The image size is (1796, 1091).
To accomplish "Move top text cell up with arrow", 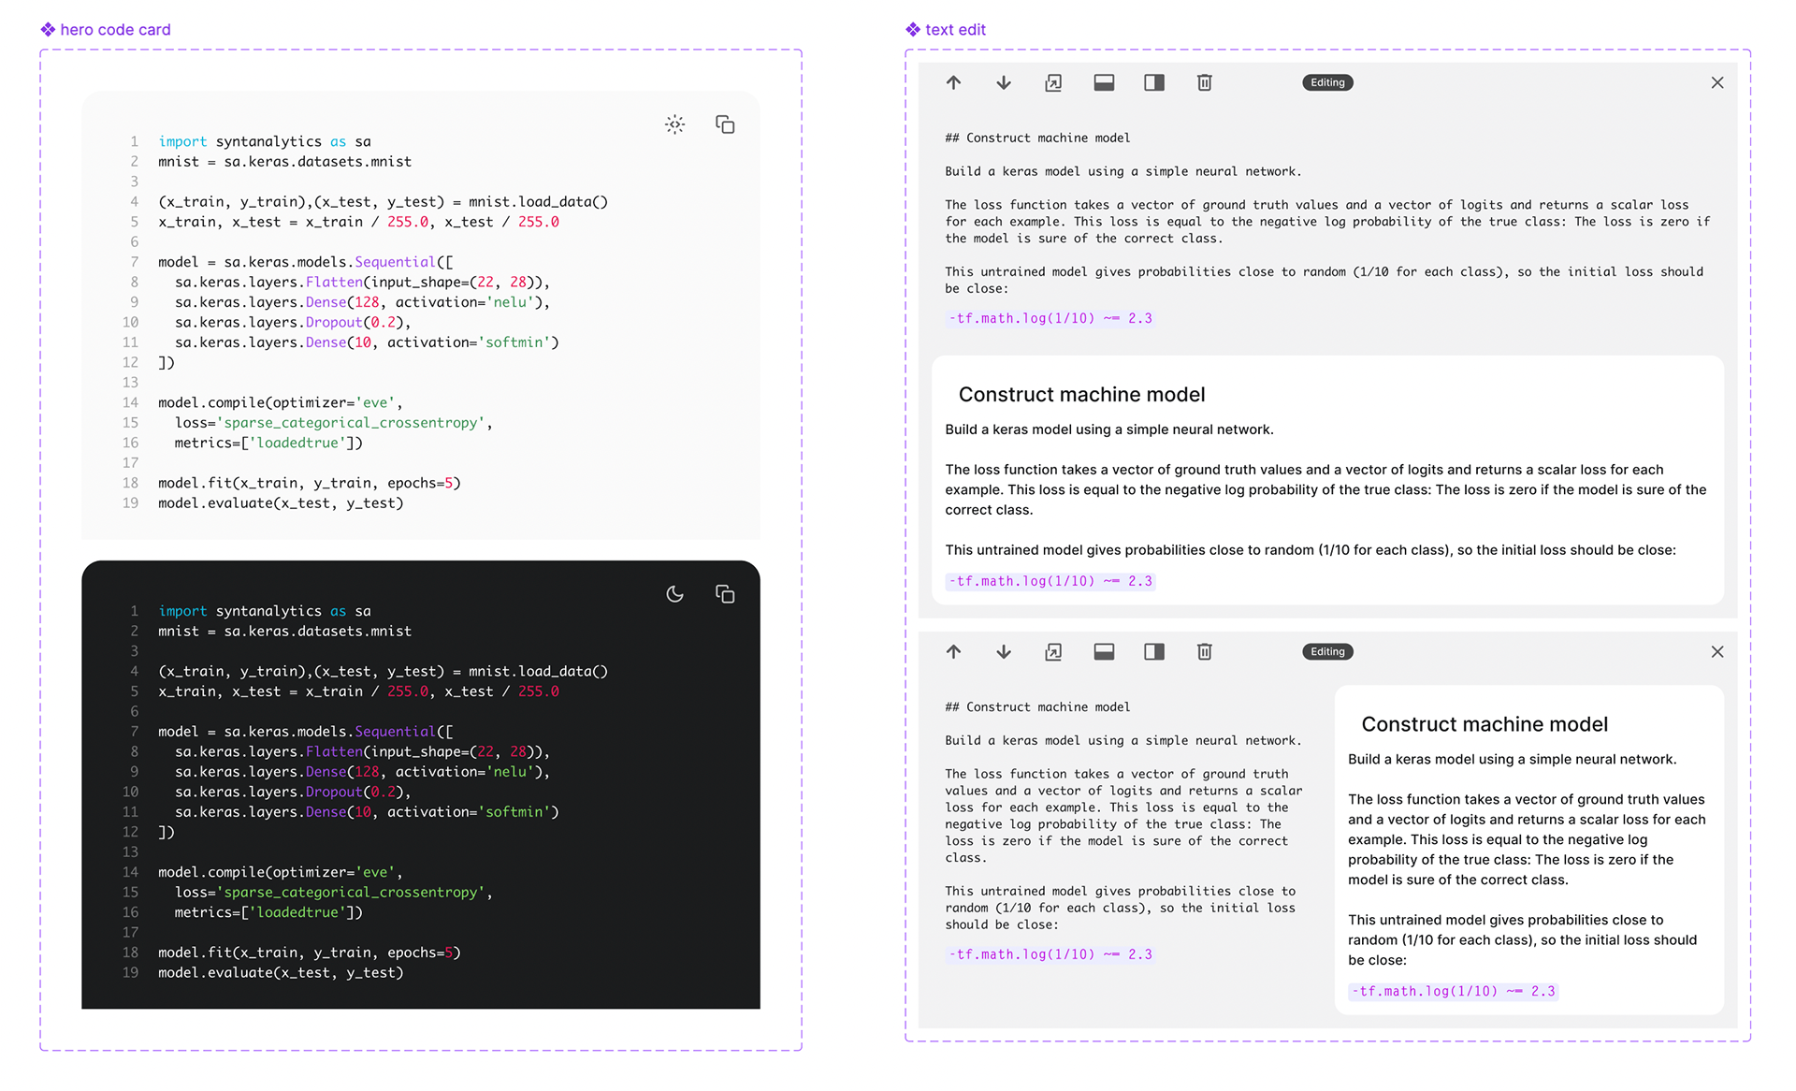I will [x=953, y=82].
